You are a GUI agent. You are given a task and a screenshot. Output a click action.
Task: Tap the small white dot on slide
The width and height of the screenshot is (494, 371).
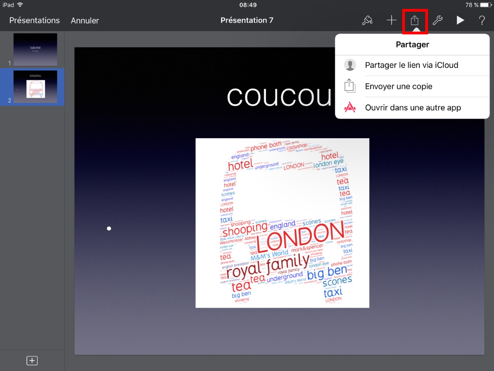[109, 229]
